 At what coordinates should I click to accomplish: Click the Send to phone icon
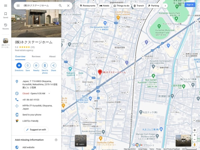click(x=45, y=65)
